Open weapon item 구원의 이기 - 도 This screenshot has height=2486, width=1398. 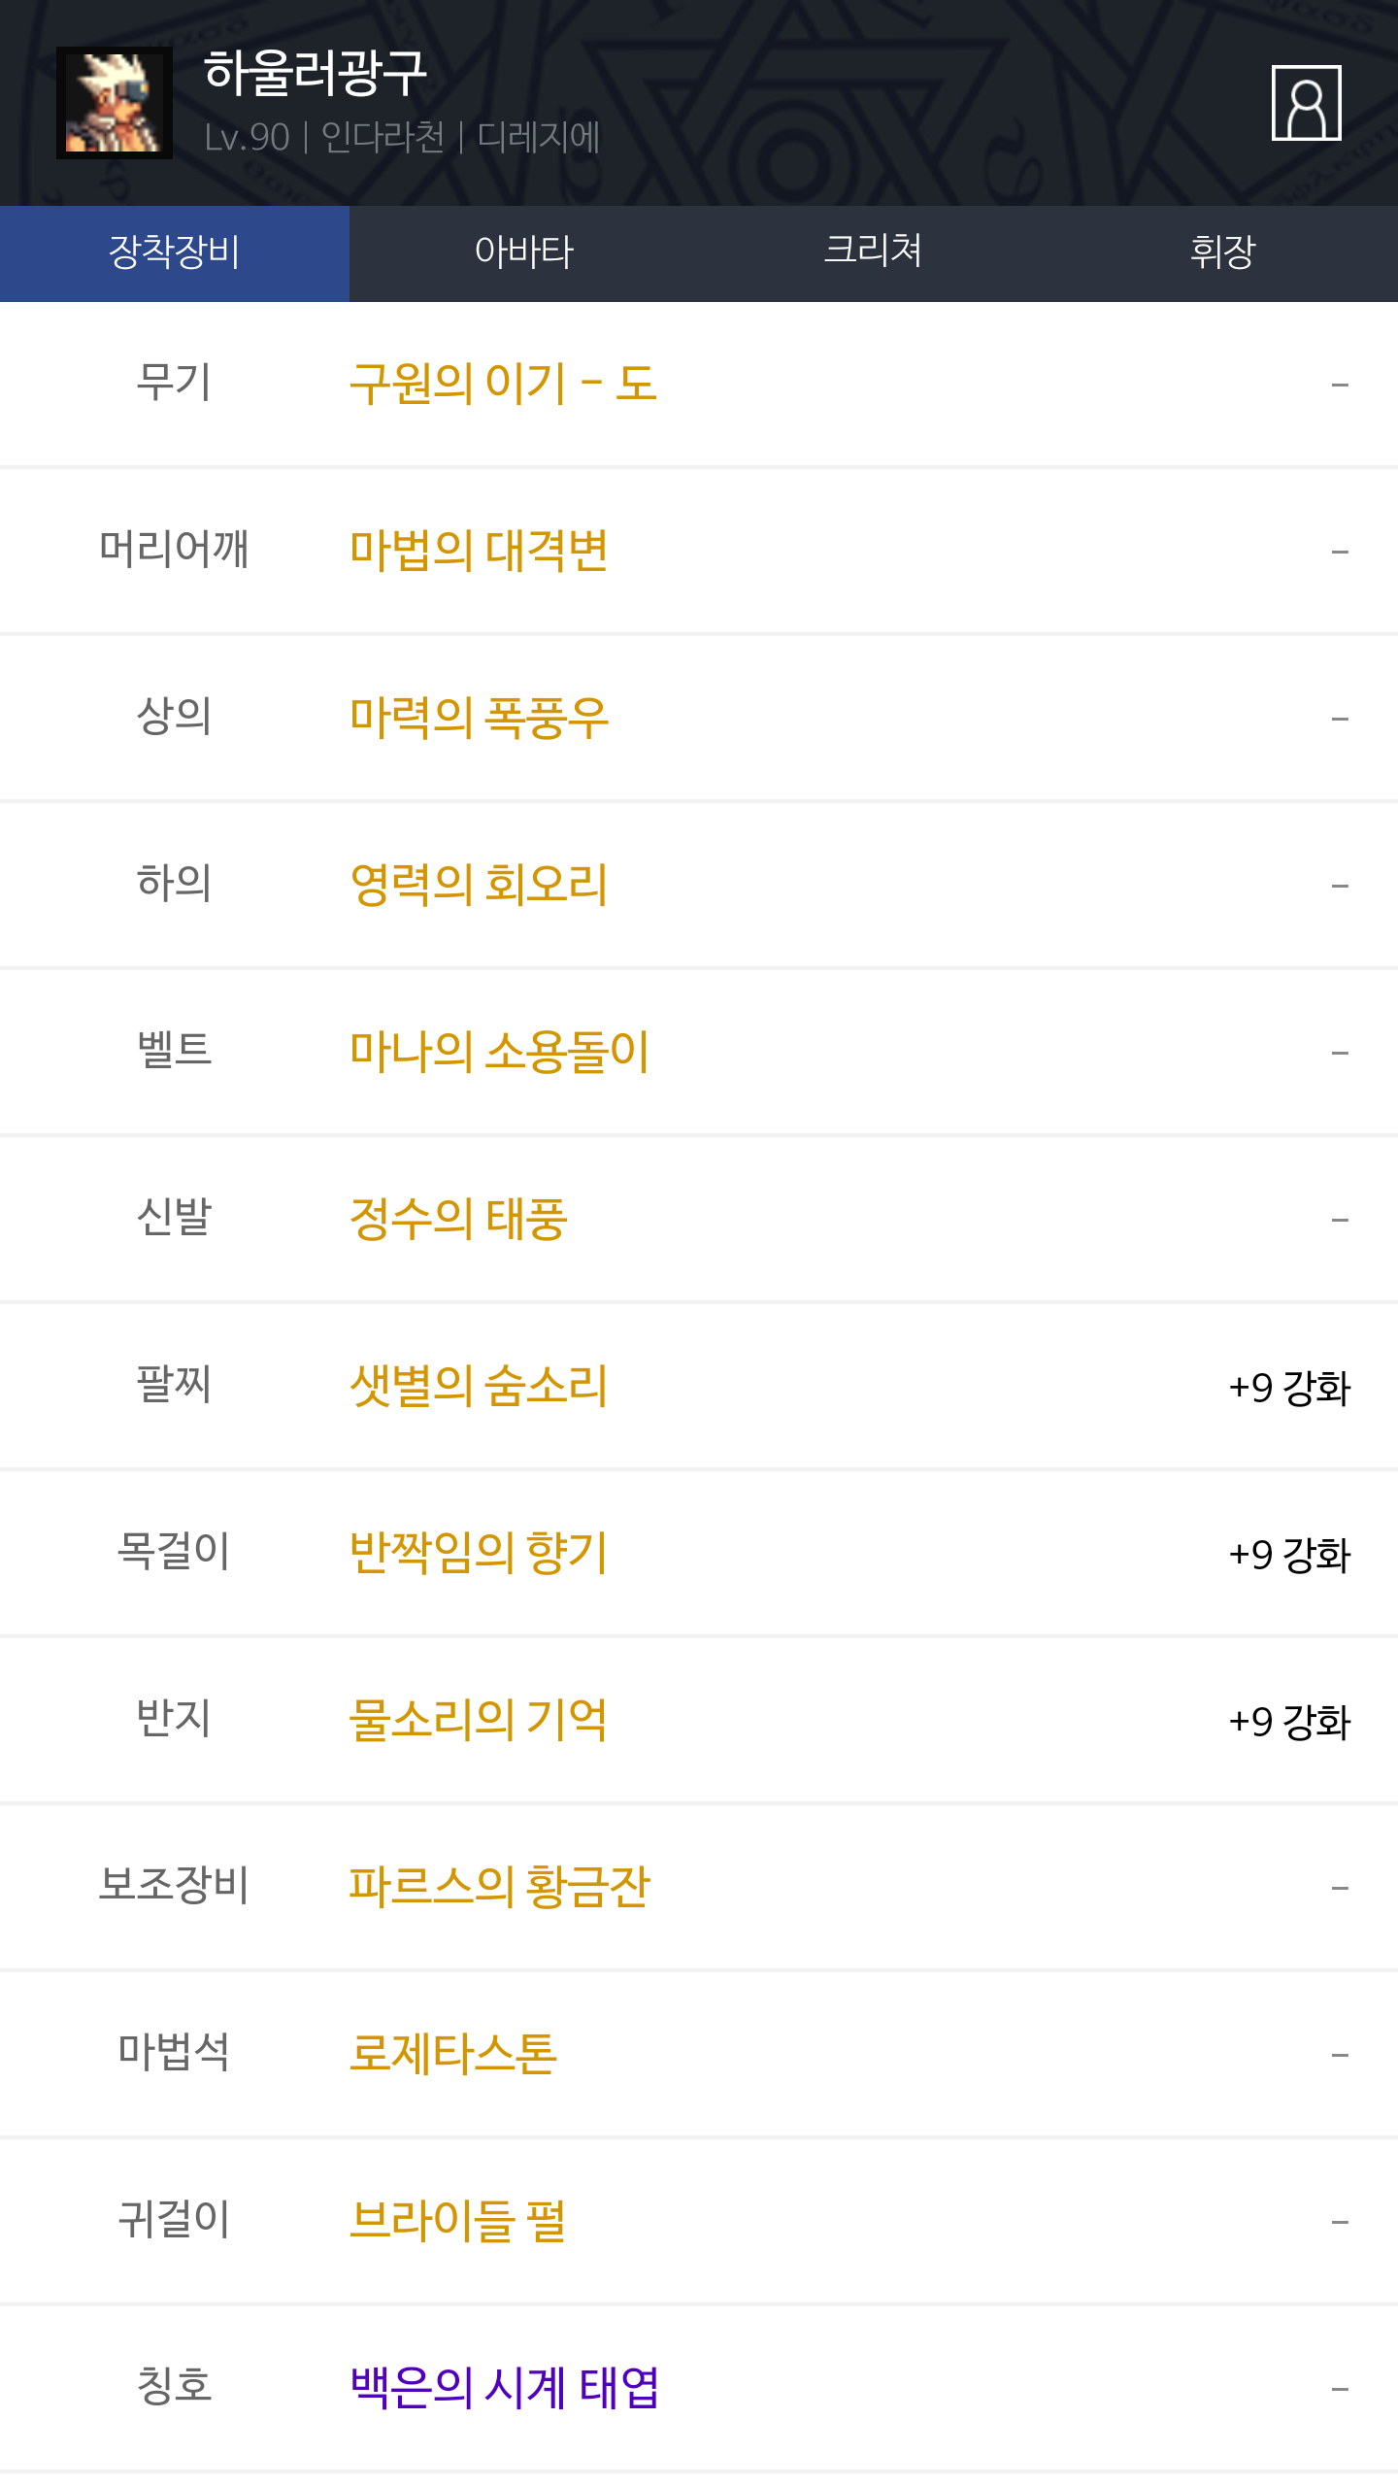503,384
